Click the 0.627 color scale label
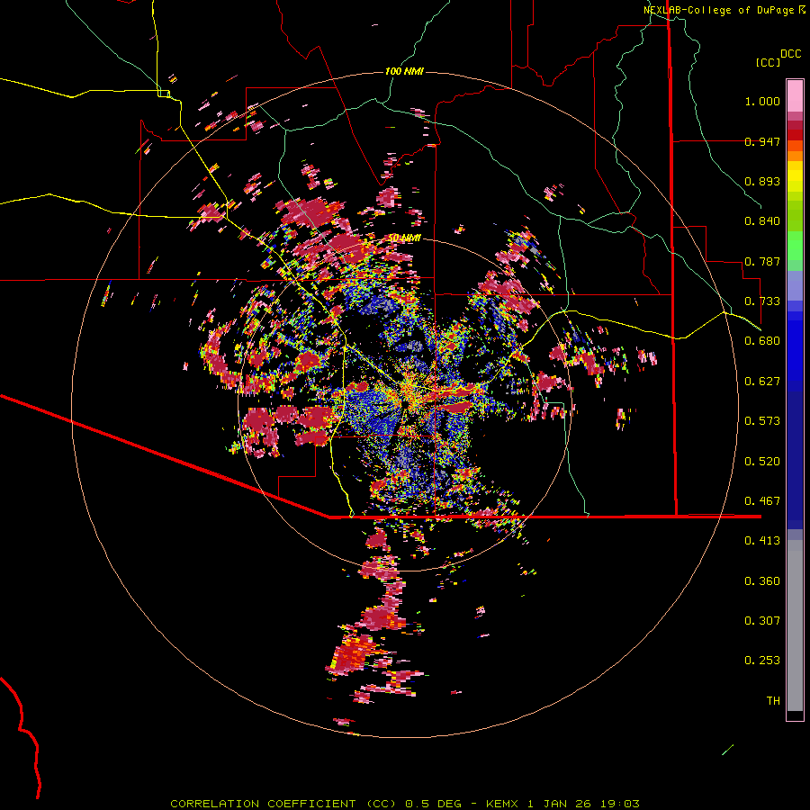The height and width of the screenshot is (810, 810). click(x=762, y=382)
